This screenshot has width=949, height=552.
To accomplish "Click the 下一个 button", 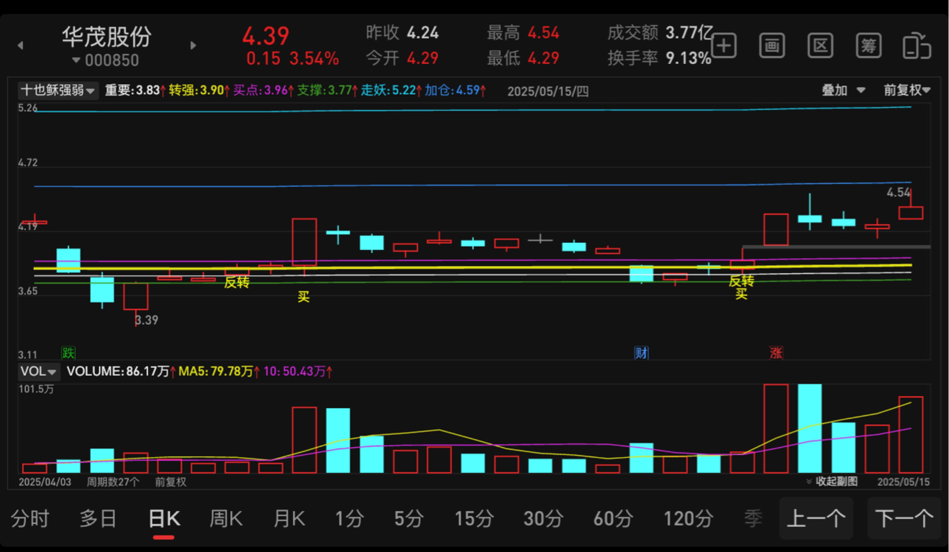I will 904,518.
